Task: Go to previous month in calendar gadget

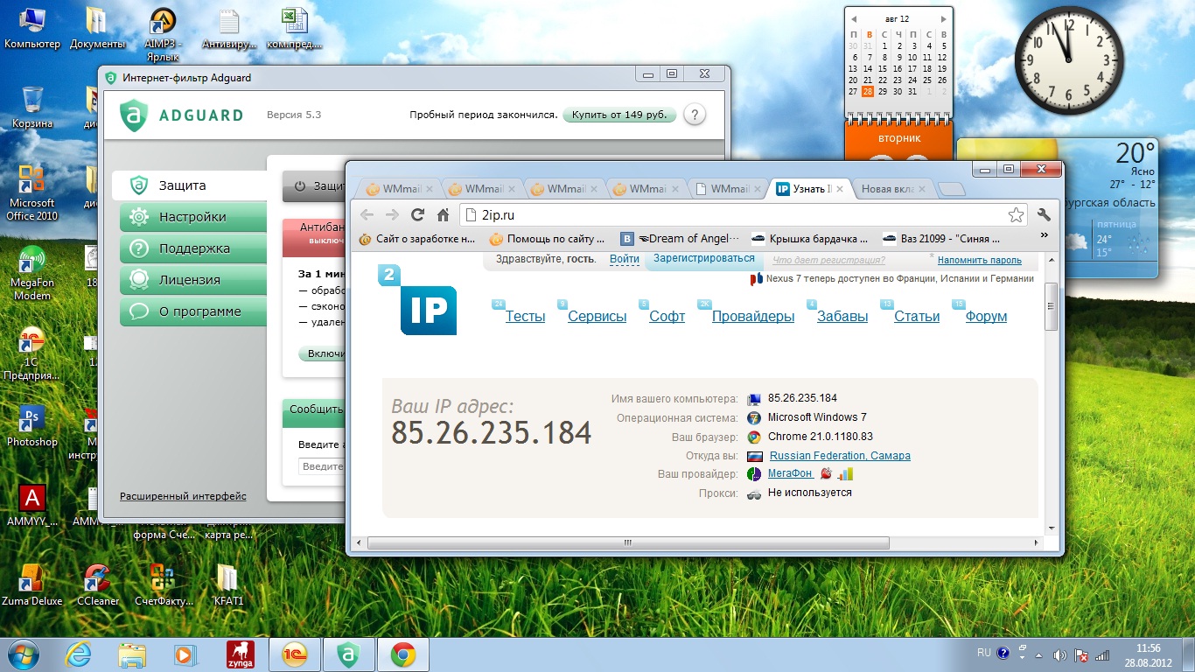Action: click(854, 18)
